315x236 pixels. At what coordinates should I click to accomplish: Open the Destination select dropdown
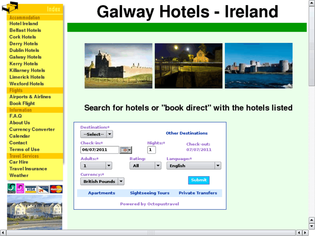pyautogui.click(x=97, y=134)
